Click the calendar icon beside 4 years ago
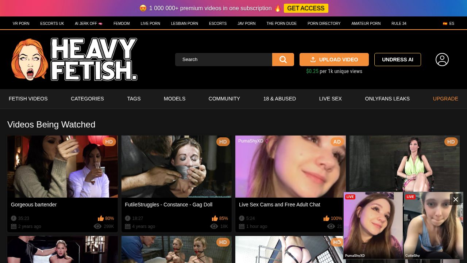The height and width of the screenshot is (263, 467). (x=128, y=226)
